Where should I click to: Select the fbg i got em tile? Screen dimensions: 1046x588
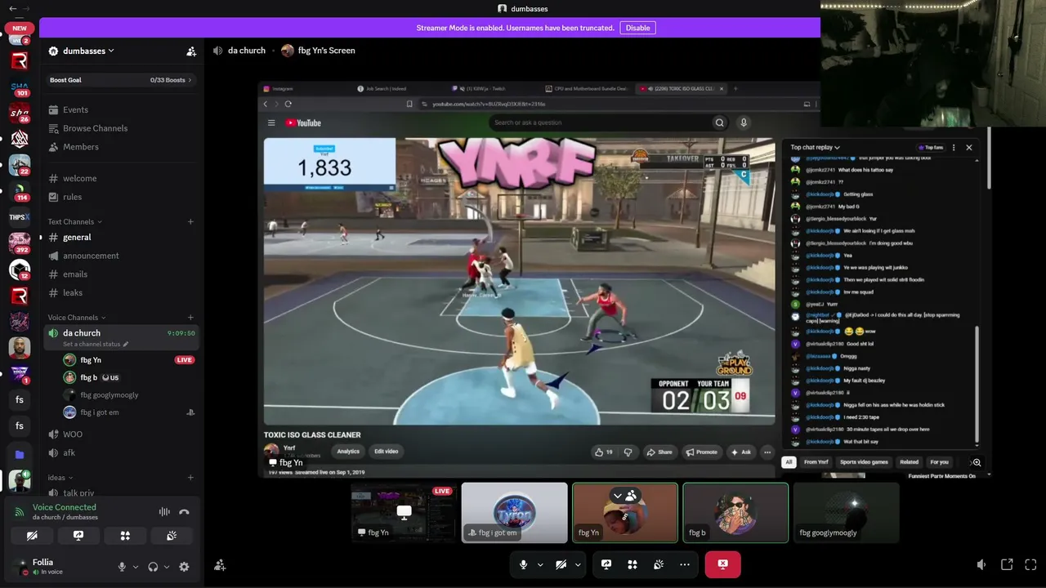tap(514, 513)
